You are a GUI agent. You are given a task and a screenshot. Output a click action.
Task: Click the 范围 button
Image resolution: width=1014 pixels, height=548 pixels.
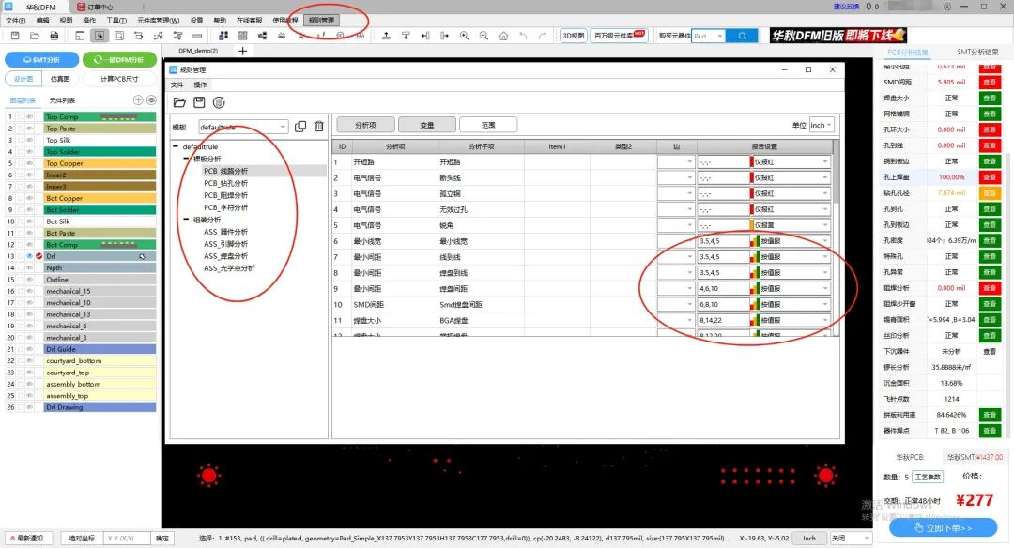[x=488, y=125]
